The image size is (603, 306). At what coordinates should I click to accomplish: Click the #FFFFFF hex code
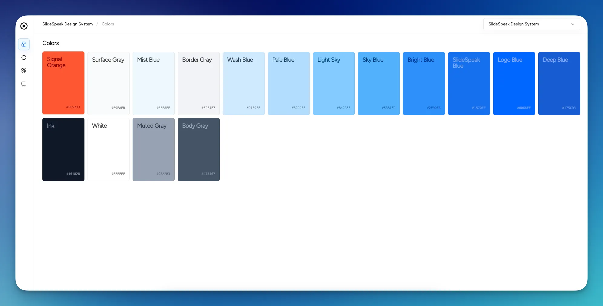tap(118, 174)
